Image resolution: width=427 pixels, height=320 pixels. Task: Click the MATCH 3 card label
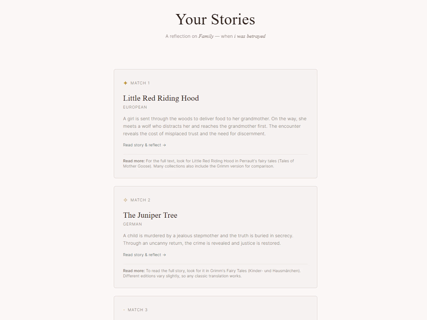(138, 310)
